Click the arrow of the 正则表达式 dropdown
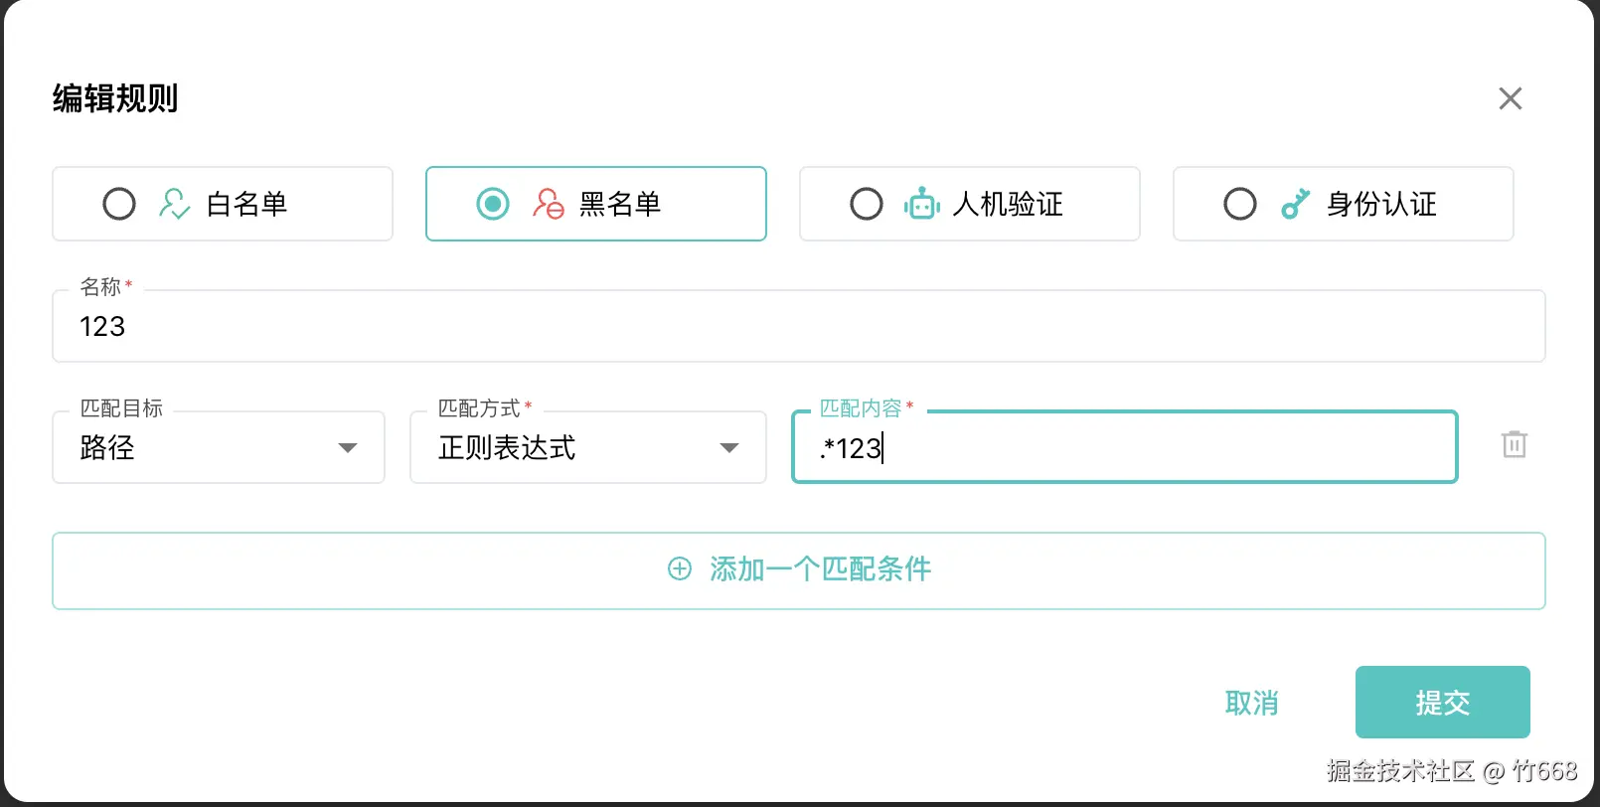Screen dimensions: 1600x807 pos(729,448)
